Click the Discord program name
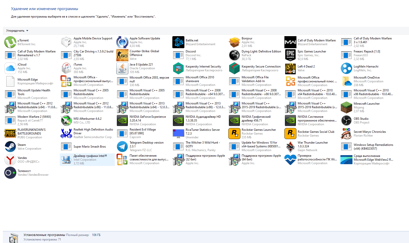This screenshot has height=243, width=409. [191, 51]
